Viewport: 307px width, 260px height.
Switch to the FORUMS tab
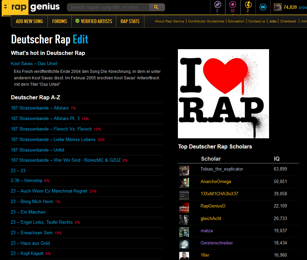(x=59, y=21)
